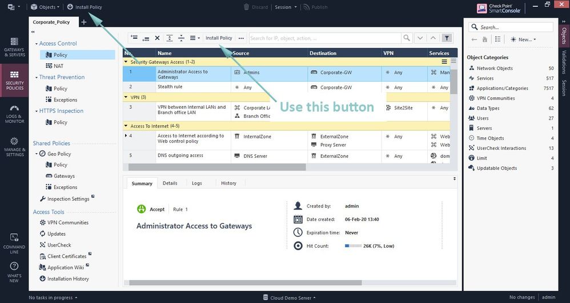Open the Logs & Monitor view

pyautogui.click(x=14, y=114)
